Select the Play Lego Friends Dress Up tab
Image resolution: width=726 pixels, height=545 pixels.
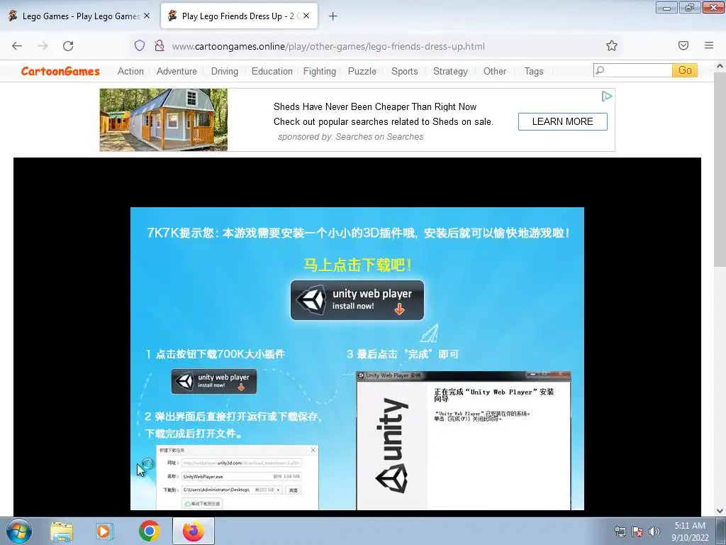pos(239,16)
